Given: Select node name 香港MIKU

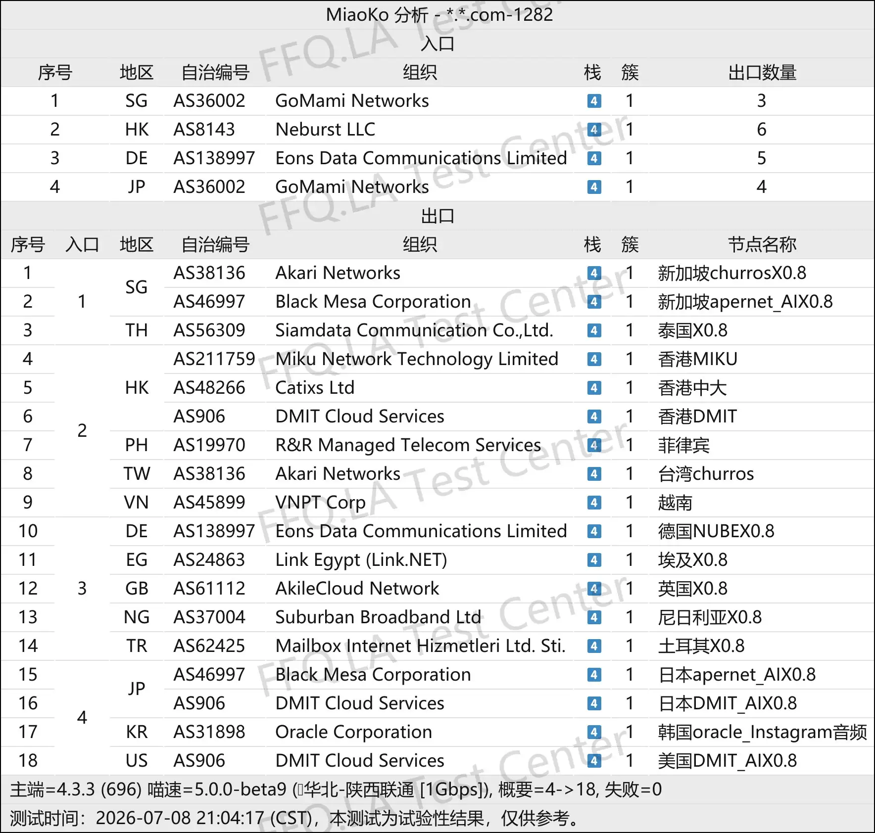Looking at the screenshot, I should [x=697, y=359].
